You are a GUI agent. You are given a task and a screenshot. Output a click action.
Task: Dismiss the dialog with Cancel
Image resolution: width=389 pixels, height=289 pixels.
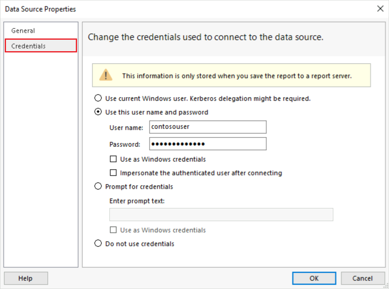point(362,278)
